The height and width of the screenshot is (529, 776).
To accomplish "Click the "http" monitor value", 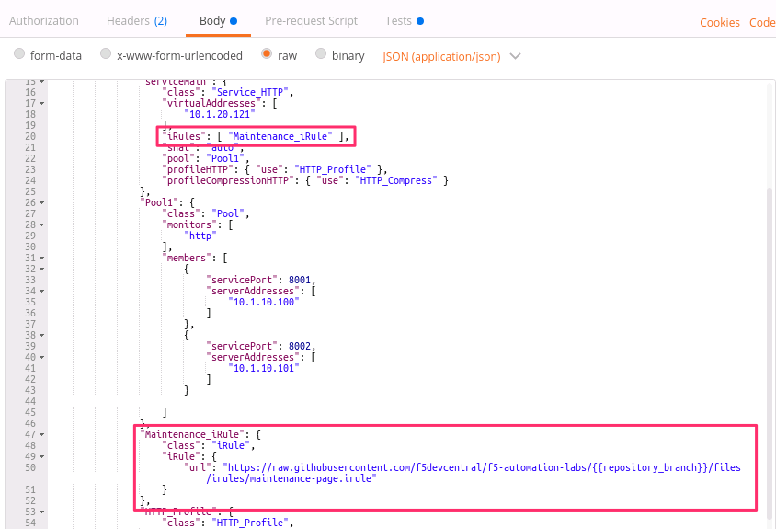I will (x=200, y=236).
